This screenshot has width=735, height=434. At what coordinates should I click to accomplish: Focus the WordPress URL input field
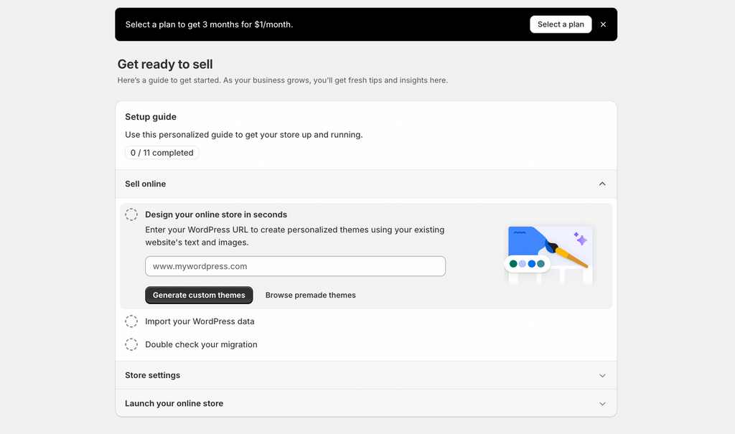pos(295,266)
